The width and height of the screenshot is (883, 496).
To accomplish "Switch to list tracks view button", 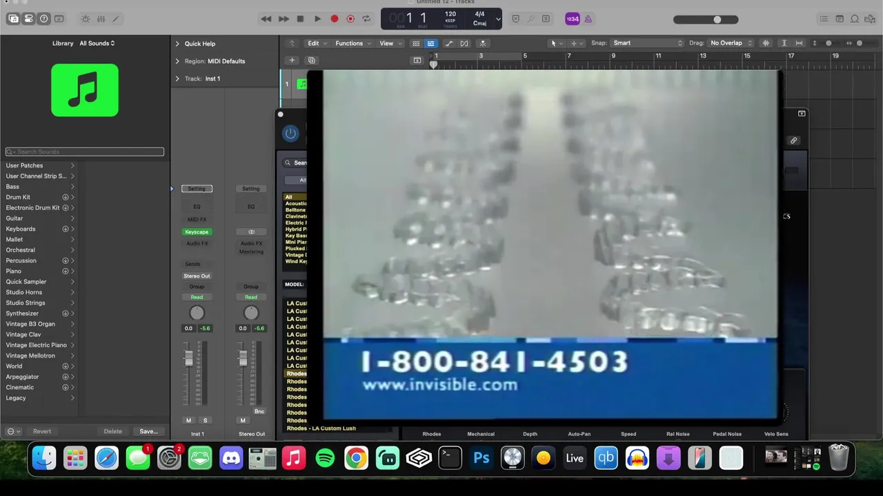I will 430,43.
